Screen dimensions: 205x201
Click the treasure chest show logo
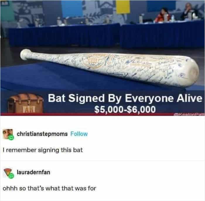(25, 103)
